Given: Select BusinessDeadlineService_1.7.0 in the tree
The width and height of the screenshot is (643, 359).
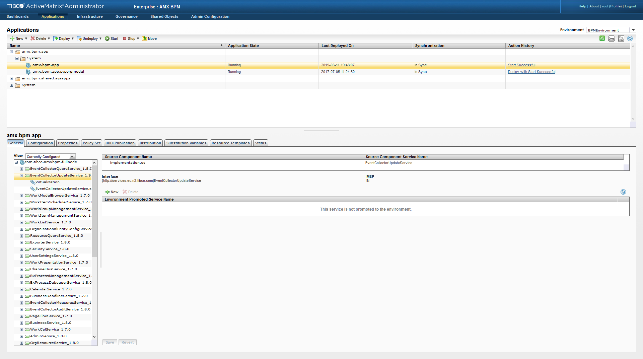Looking at the screenshot, I should click(x=59, y=296).
